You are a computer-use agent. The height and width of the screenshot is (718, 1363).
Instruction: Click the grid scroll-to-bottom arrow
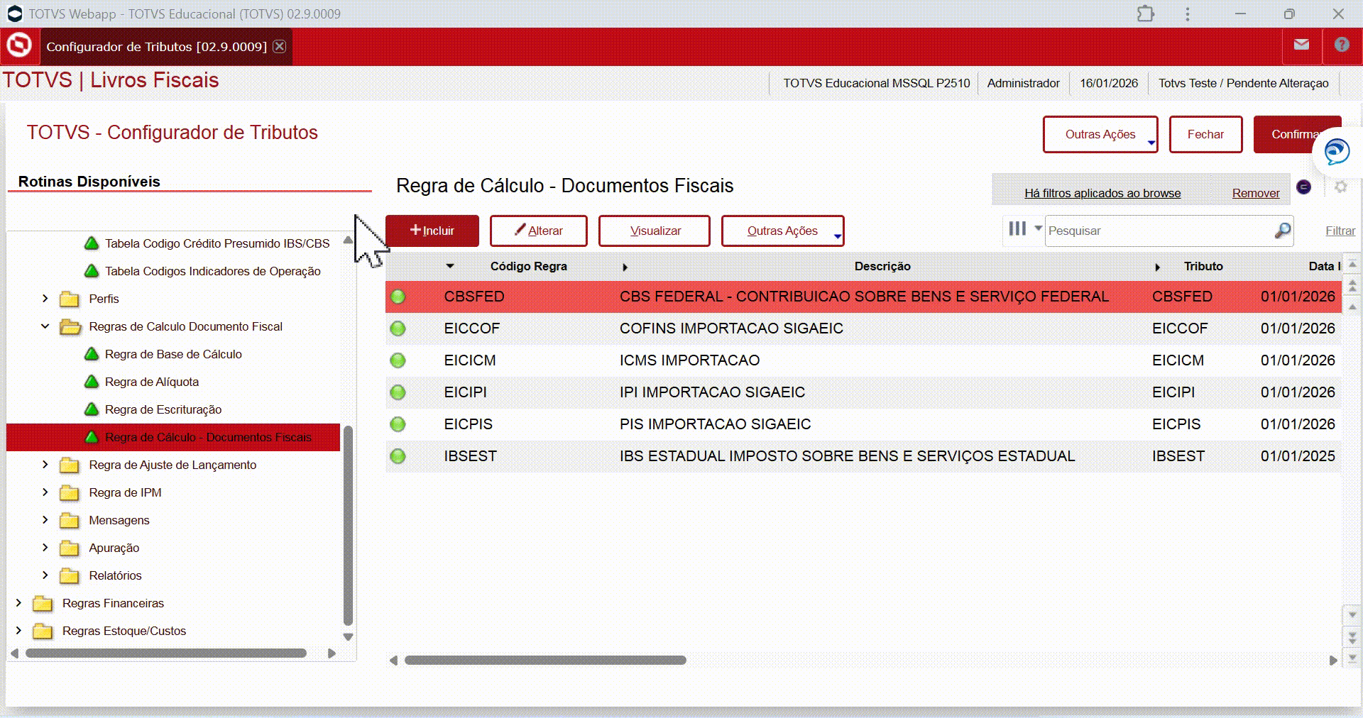pyautogui.click(x=1352, y=658)
